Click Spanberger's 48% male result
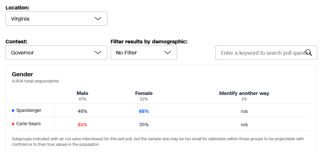The image size is (327, 152). tap(82, 111)
